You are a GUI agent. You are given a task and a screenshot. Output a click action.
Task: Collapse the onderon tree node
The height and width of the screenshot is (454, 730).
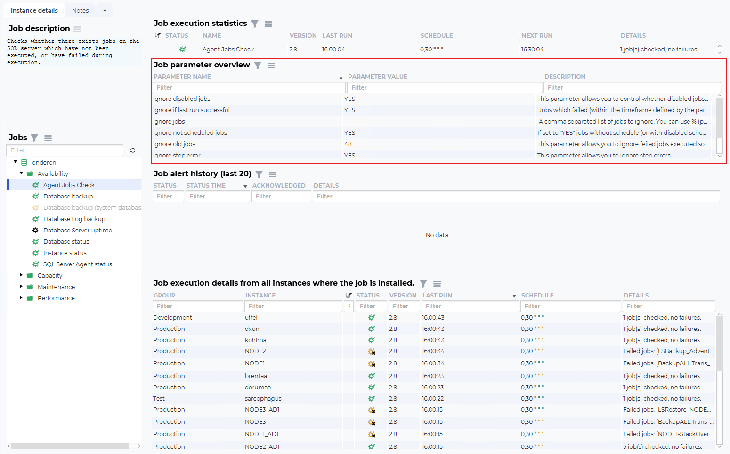pos(16,162)
